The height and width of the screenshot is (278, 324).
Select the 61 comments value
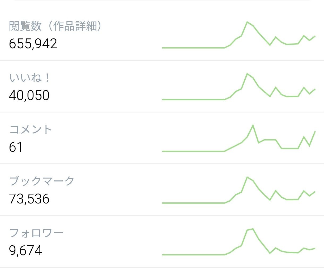click(16, 147)
